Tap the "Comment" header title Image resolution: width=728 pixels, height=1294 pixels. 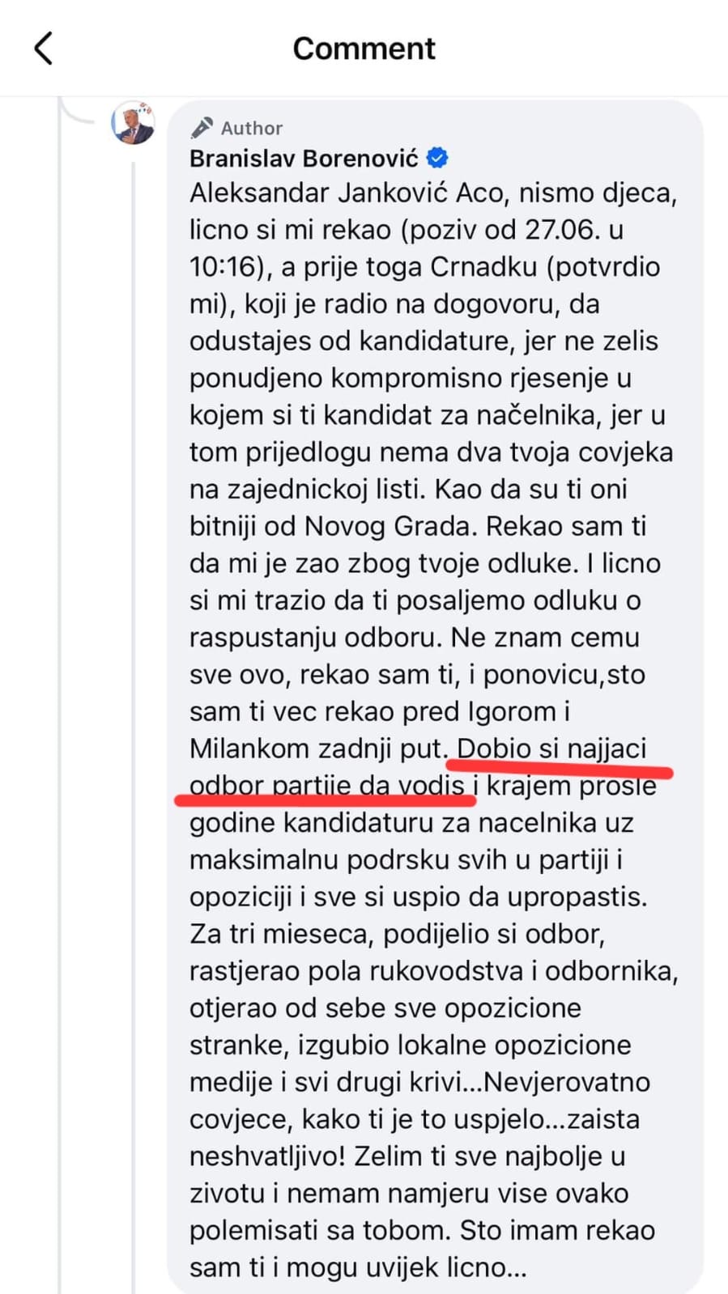pyautogui.click(x=364, y=49)
